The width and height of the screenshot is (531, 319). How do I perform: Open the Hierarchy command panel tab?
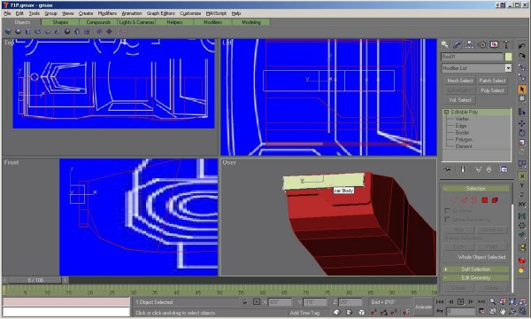469,44
